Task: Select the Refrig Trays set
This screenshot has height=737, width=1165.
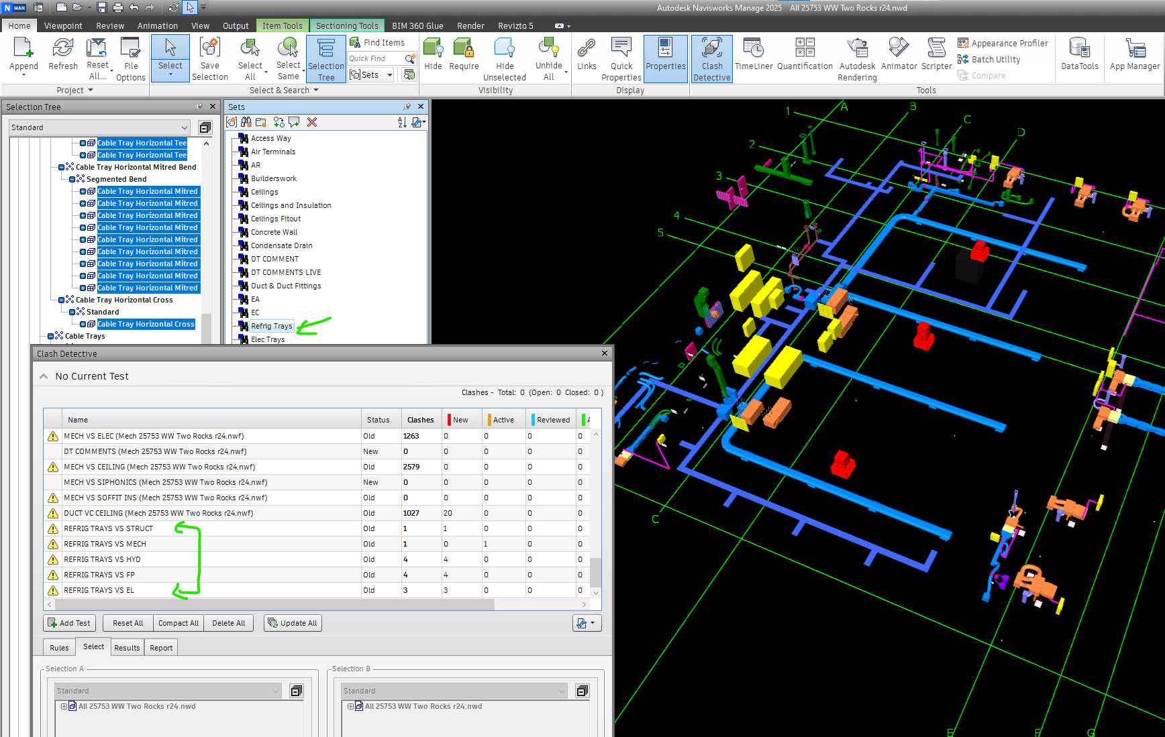Action: point(271,326)
